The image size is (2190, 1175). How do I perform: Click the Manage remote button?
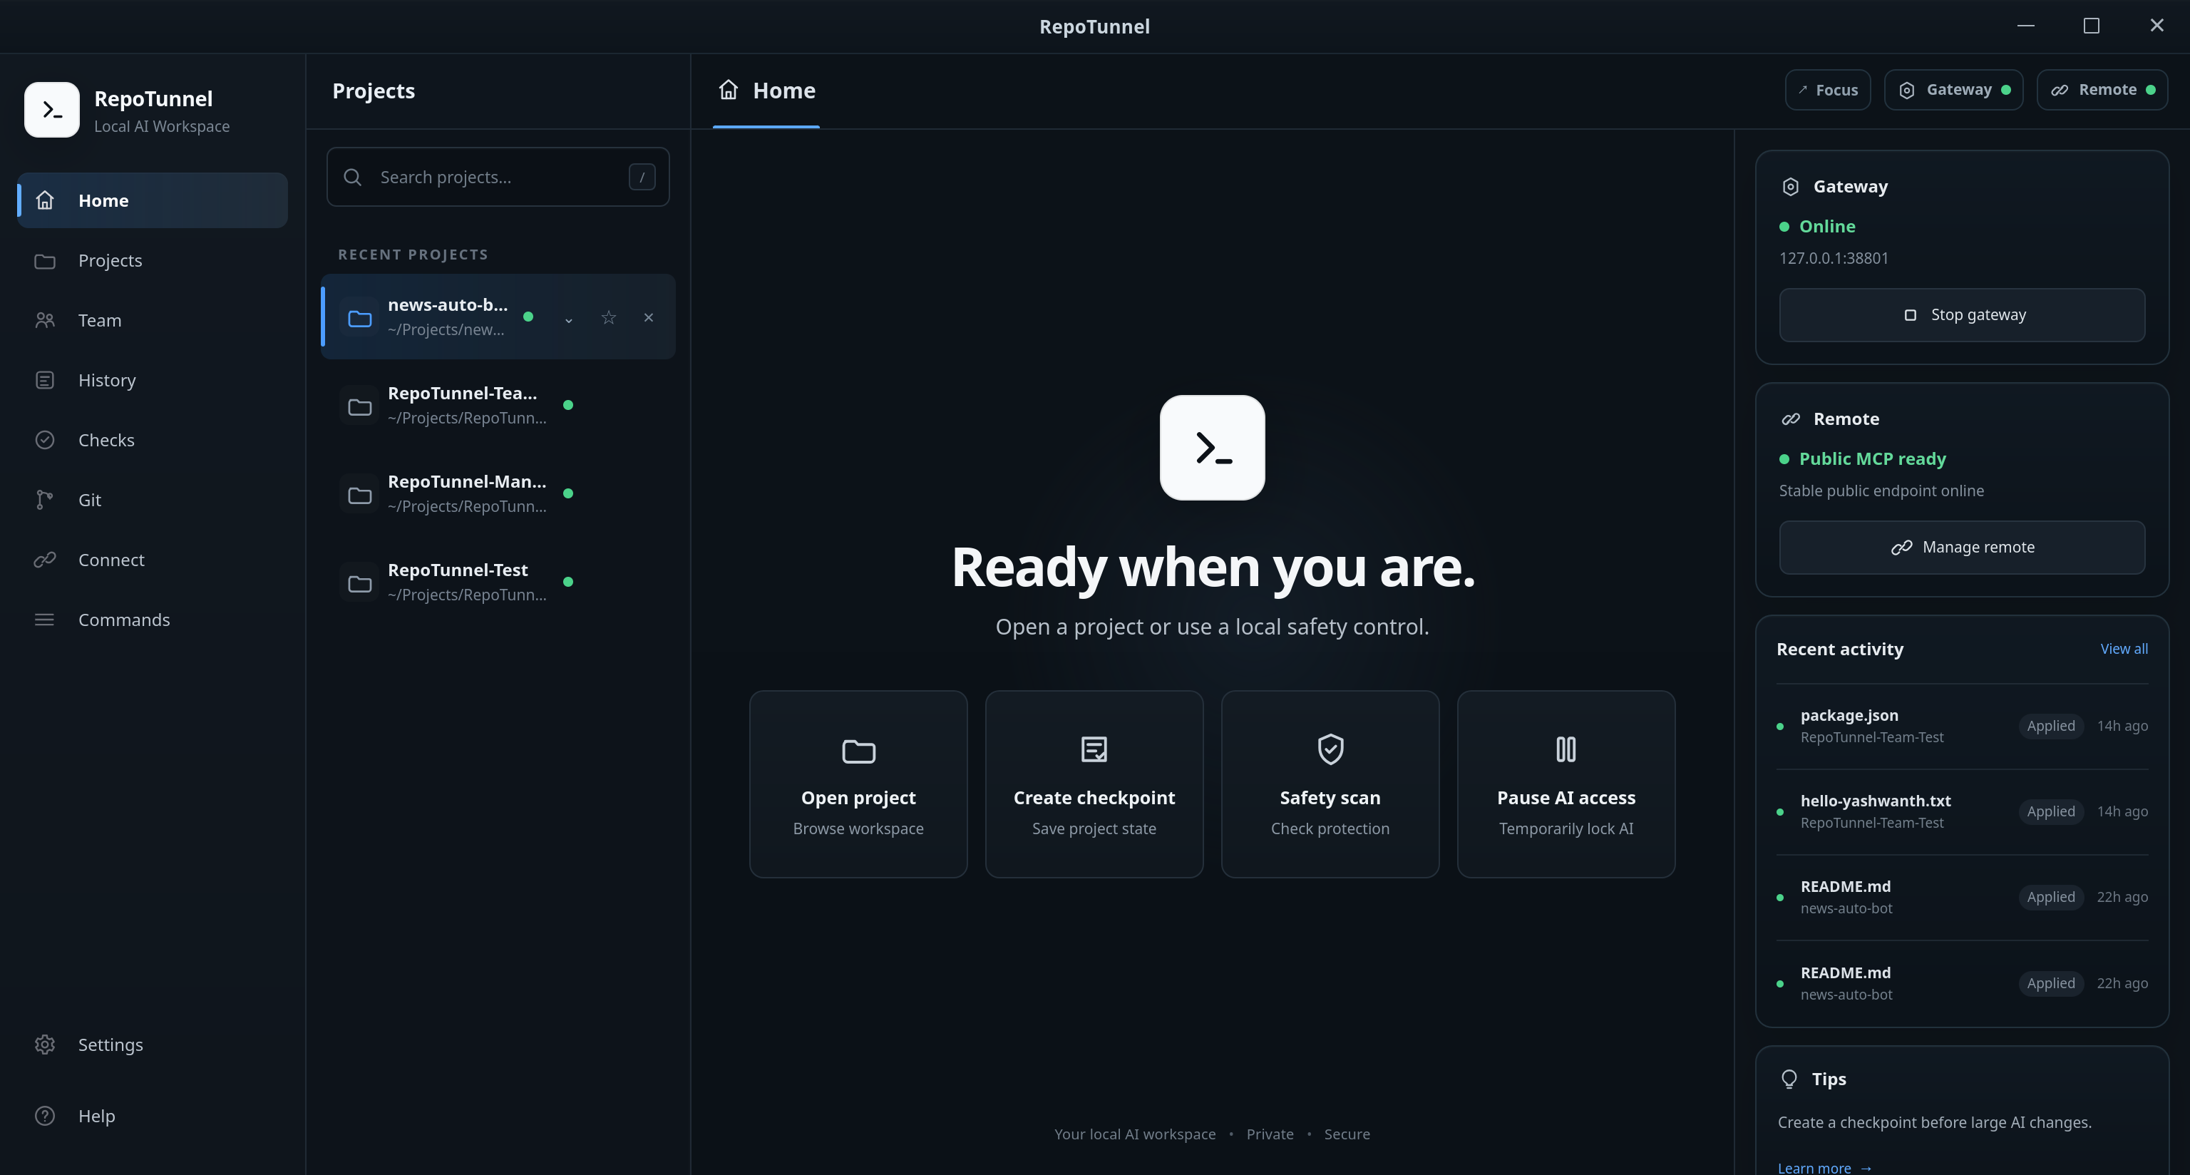coord(1962,548)
